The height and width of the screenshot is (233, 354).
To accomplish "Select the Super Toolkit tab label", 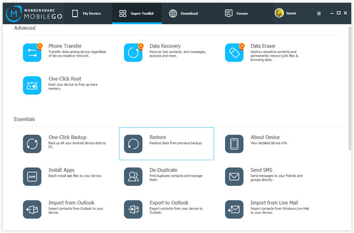I will coord(142,14).
